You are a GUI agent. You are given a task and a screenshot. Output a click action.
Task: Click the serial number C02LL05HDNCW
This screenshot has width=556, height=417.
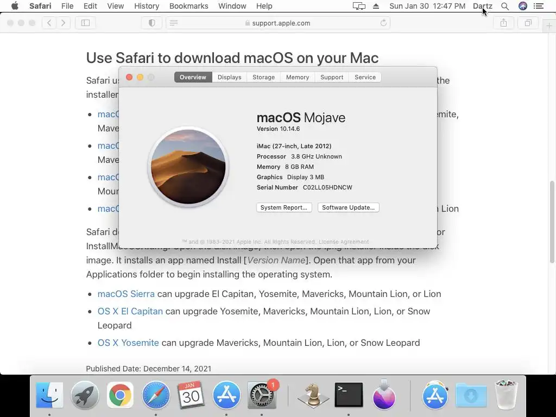pos(327,187)
